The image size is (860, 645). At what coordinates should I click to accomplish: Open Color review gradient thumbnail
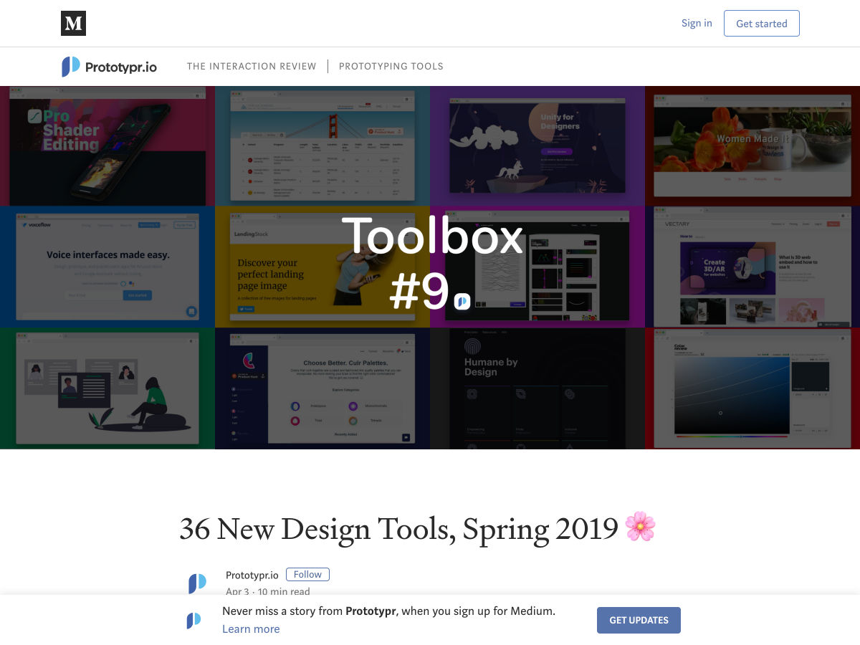point(752,388)
